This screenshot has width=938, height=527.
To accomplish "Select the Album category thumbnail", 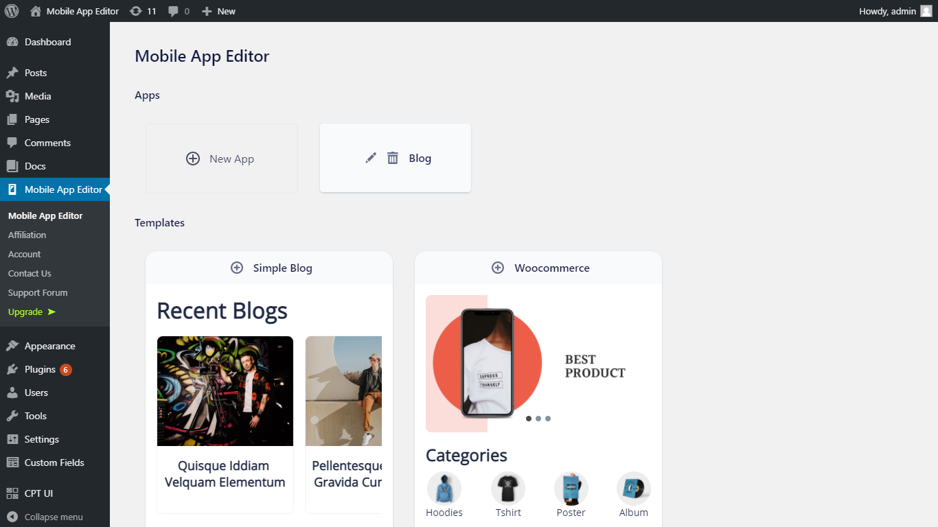I will coord(633,489).
